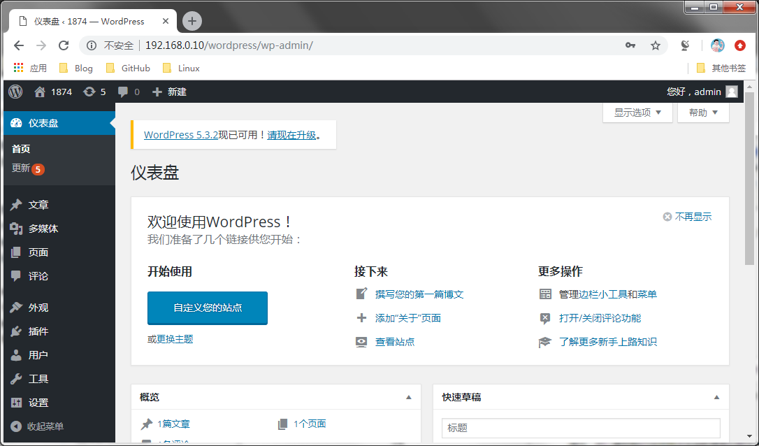This screenshot has width=759, height=446.
Task: Click 了解更多新手上路知识 link
Action: click(x=608, y=341)
